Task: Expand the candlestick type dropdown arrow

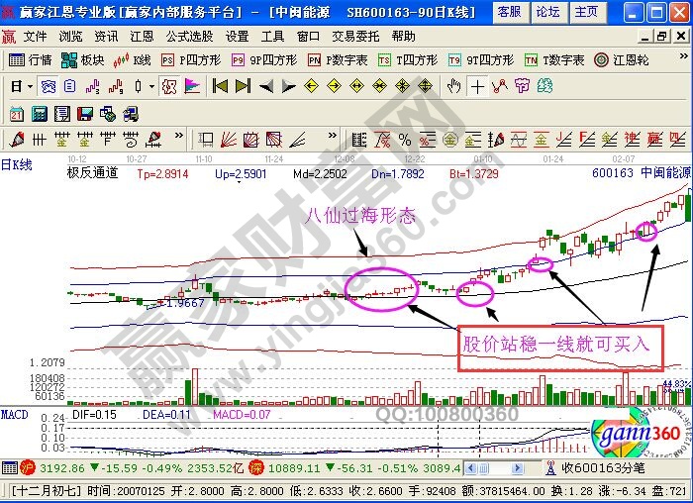Action: [150, 86]
